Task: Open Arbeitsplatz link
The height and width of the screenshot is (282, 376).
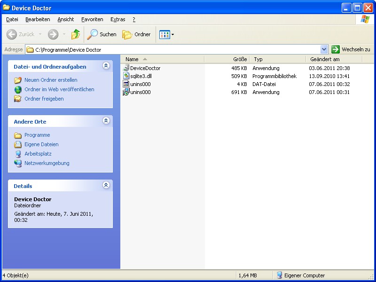Action: click(x=38, y=154)
